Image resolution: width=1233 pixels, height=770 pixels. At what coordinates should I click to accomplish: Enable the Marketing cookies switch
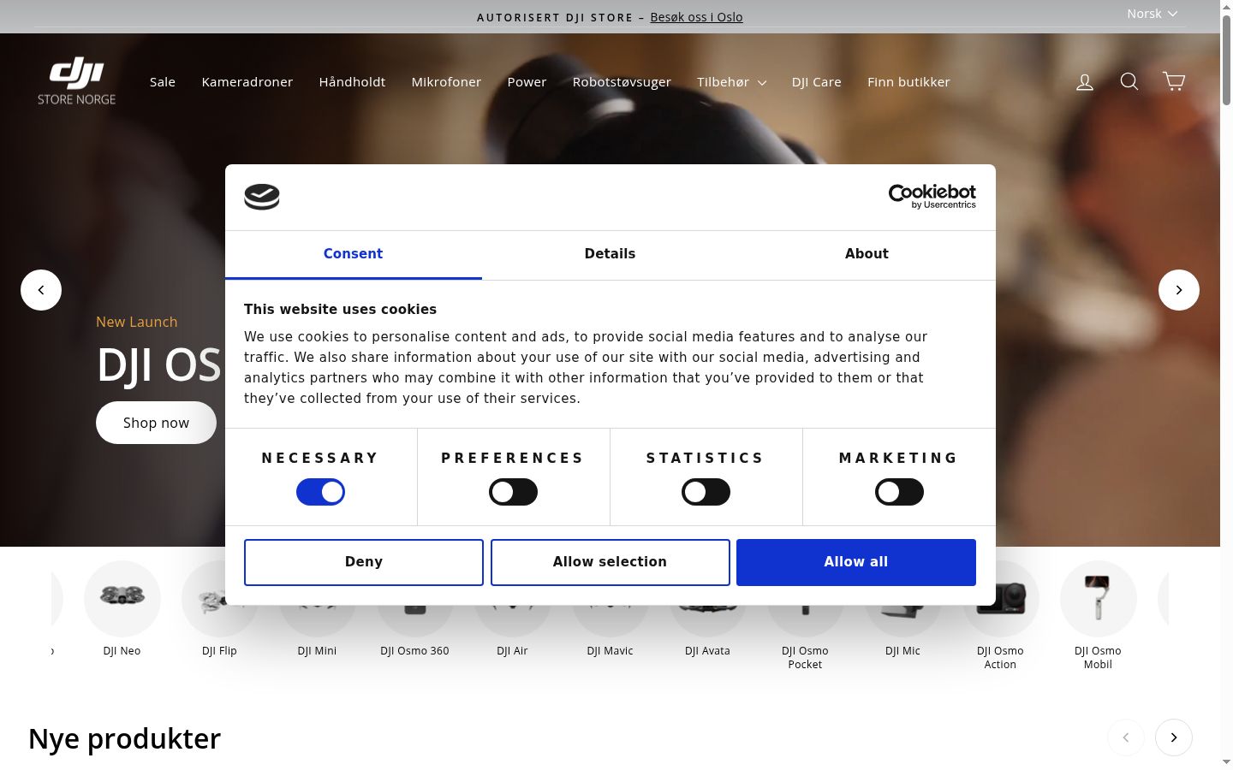899,492
